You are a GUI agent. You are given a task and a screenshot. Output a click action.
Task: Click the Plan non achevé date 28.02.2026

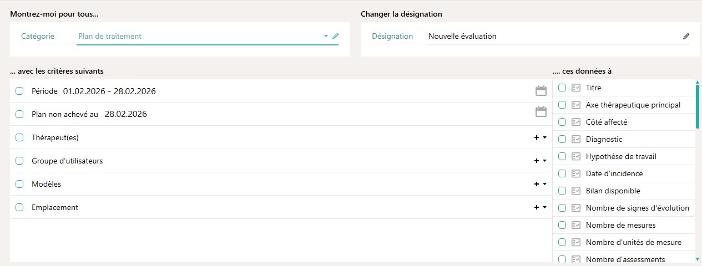pyautogui.click(x=125, y=114)
